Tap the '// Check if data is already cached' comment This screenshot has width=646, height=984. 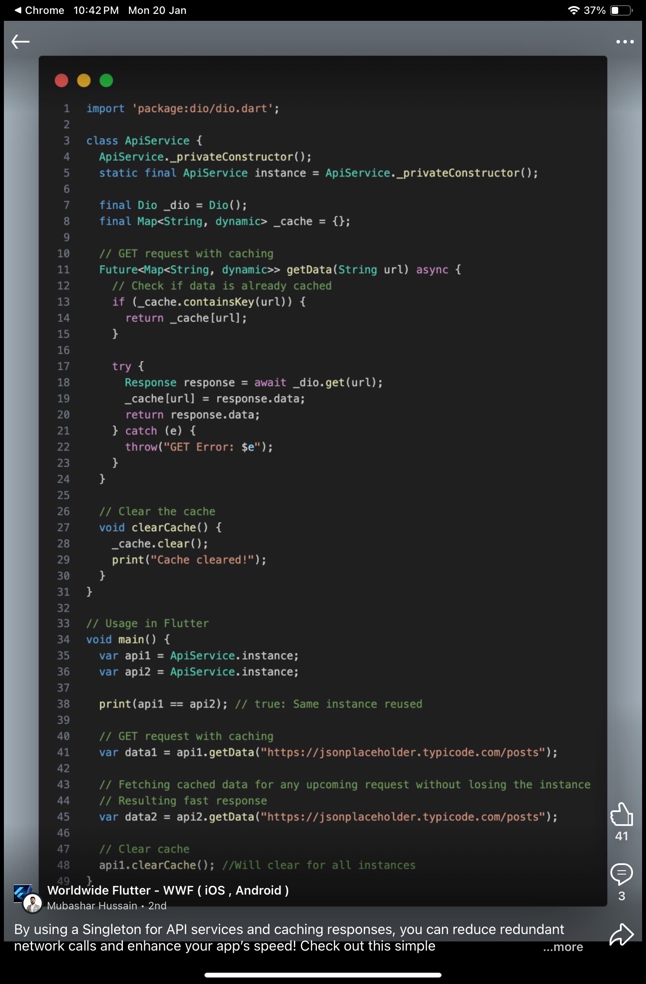pyautogui.click(x=222, y=286)
